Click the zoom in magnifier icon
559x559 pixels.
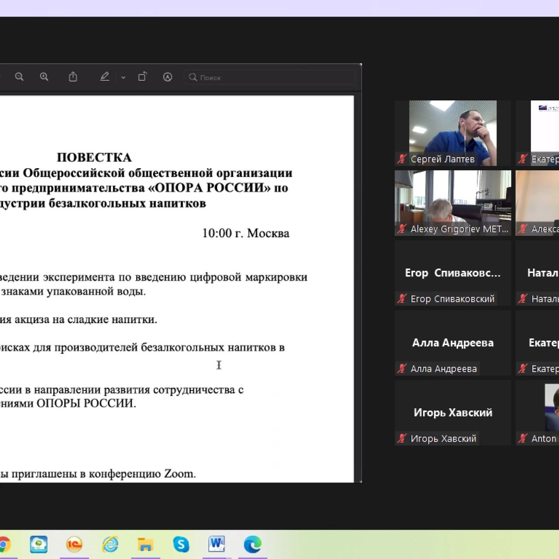coord(44,77)
